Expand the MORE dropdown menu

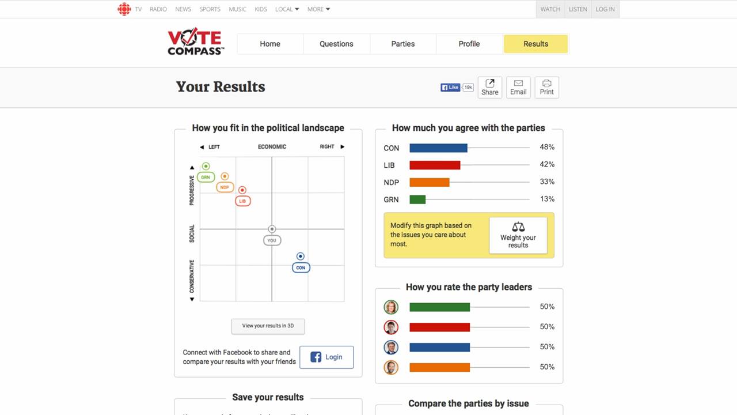319,9
